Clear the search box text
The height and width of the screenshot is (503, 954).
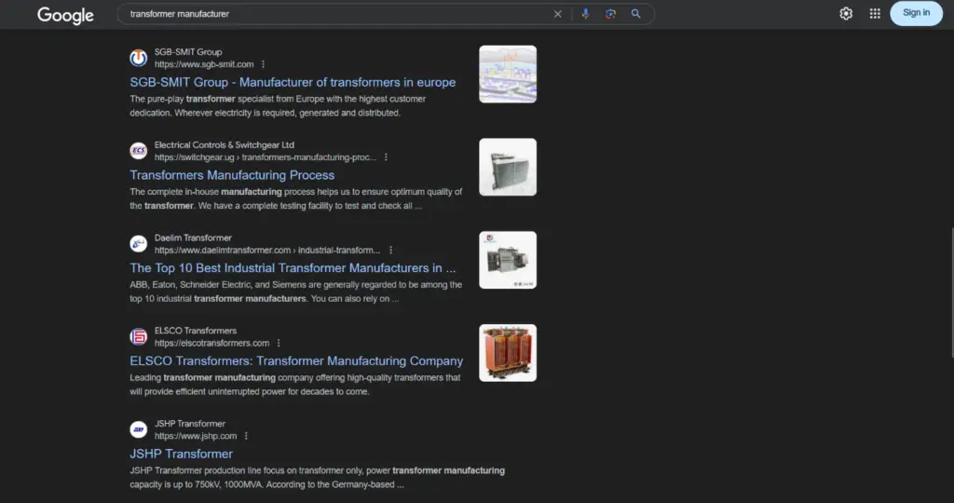(x=558, y=14)
